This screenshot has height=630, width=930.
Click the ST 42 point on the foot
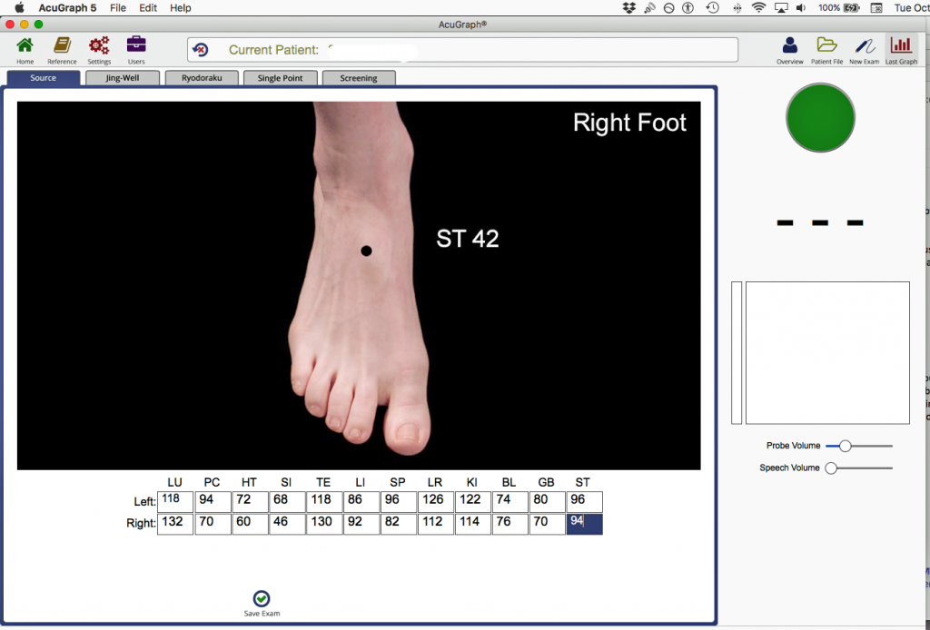tap(367, 251)
